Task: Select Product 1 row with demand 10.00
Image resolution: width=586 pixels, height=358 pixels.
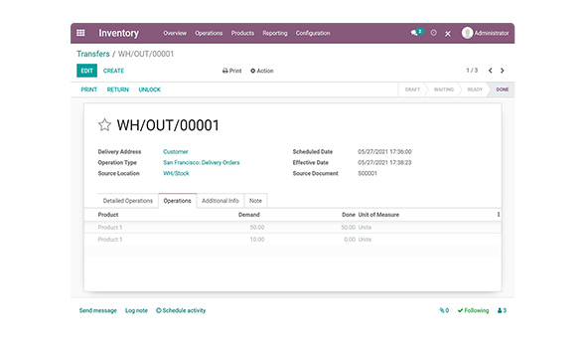Action: tap(293, 239)
